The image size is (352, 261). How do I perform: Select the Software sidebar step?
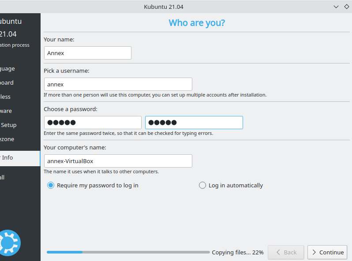click(x=6, y=111)
